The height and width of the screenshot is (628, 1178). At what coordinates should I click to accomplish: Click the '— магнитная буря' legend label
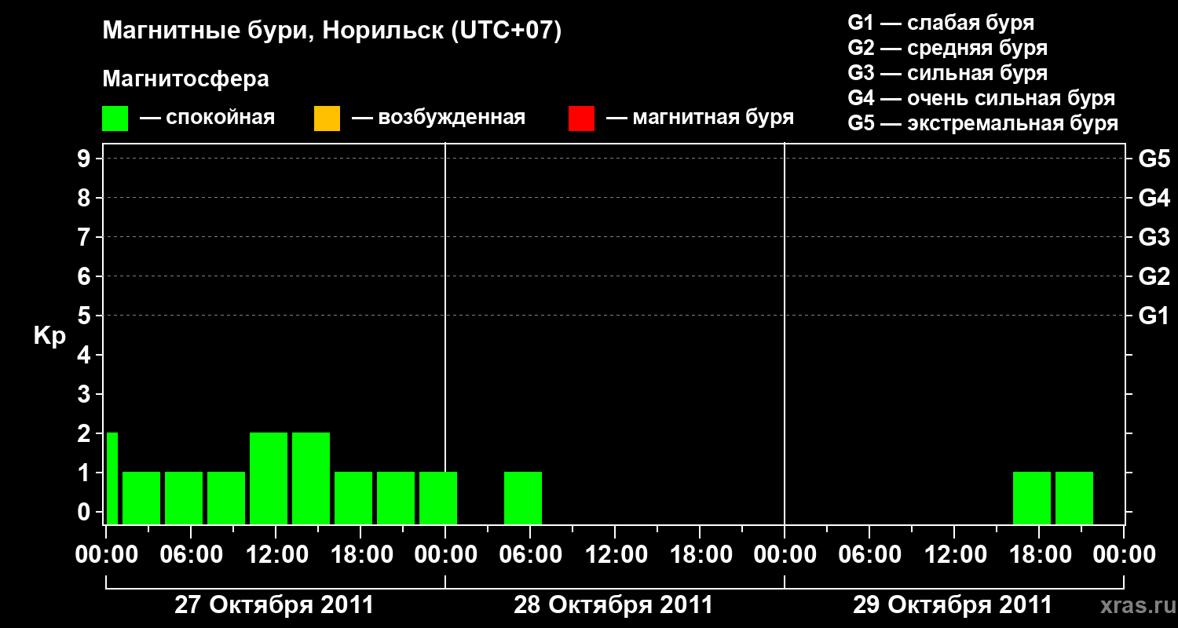coord(700,118)
